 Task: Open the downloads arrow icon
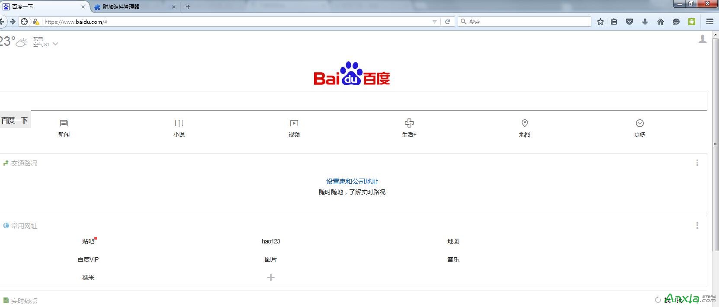[x=645, y=22]
